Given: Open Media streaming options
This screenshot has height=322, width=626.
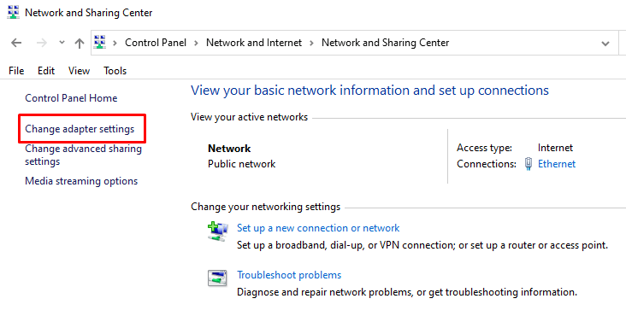Looking at the screenshot, I should pos(81,181).
